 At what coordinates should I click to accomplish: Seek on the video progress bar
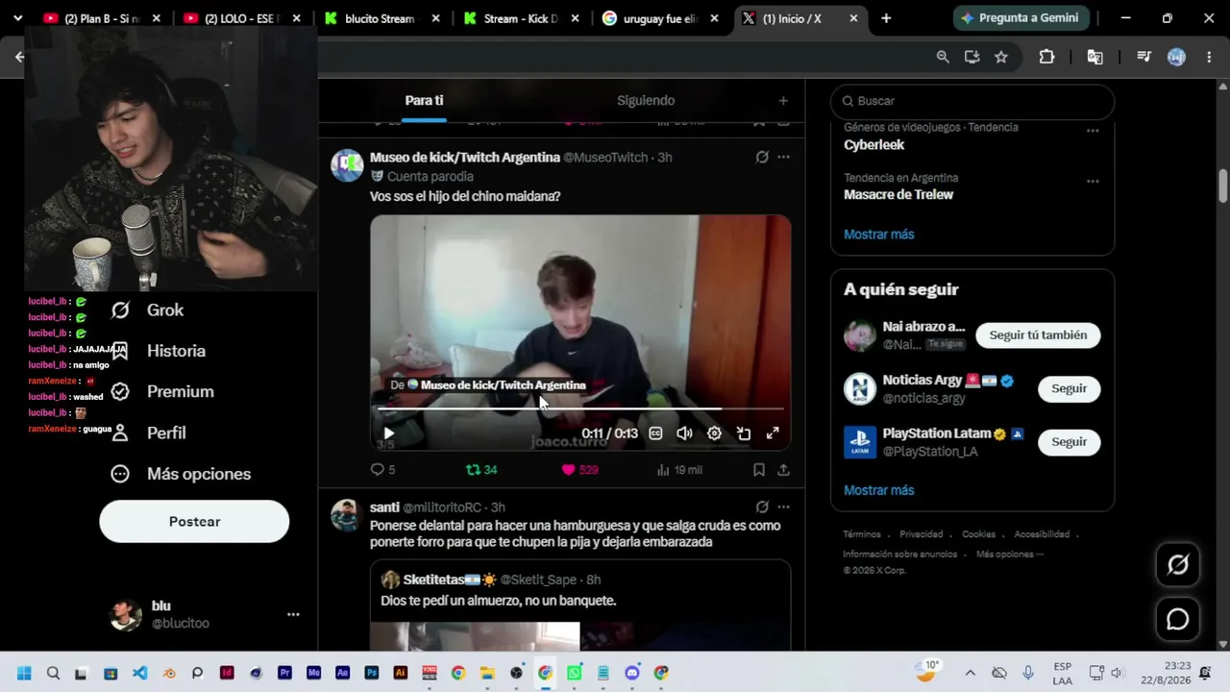(x=580, y=408)
